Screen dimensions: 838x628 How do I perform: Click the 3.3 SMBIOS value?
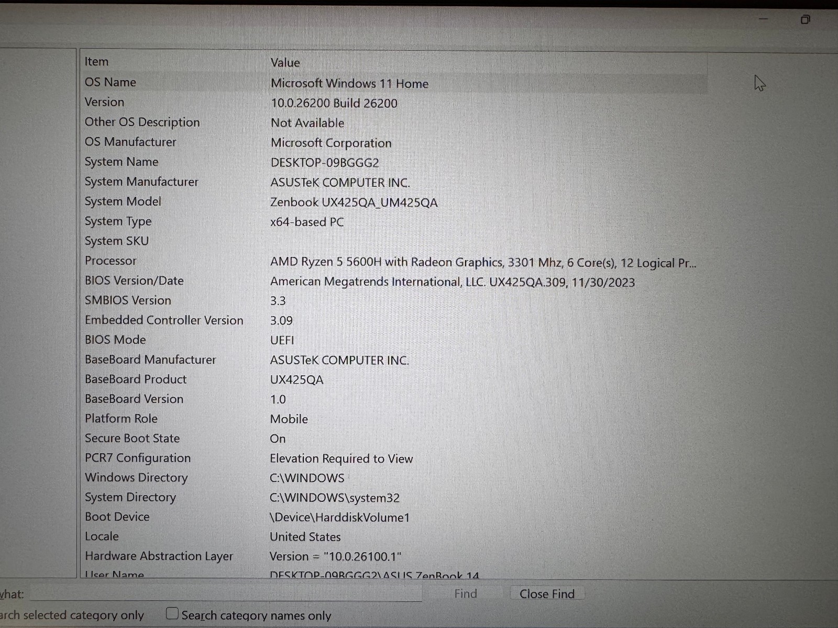tap(278, 301)
